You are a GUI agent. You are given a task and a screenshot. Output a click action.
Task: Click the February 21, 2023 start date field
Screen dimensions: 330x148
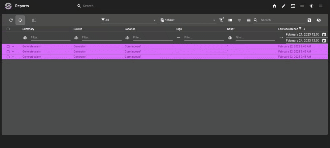302,35
